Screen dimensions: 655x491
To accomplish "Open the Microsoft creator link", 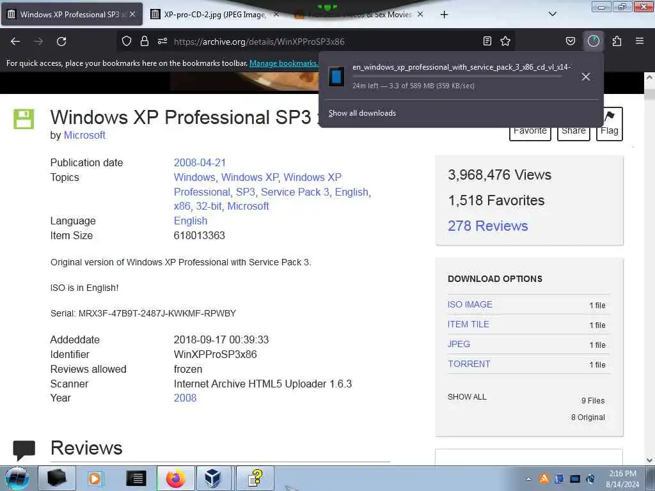I will (84, 136).
